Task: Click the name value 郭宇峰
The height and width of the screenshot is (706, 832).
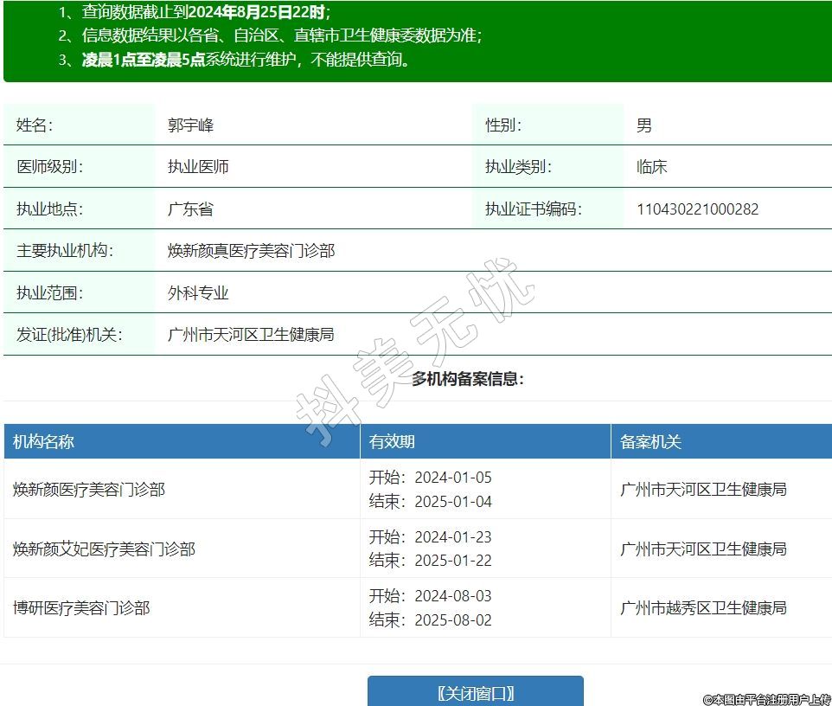Action: pyautogui.click(x=190, y=125)
